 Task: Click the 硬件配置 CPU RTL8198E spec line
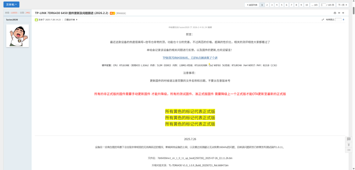(190, 65)
